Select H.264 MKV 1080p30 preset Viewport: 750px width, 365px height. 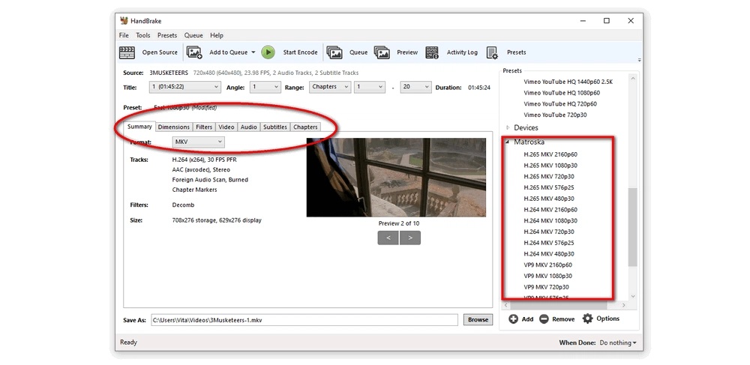pos(550,220)
